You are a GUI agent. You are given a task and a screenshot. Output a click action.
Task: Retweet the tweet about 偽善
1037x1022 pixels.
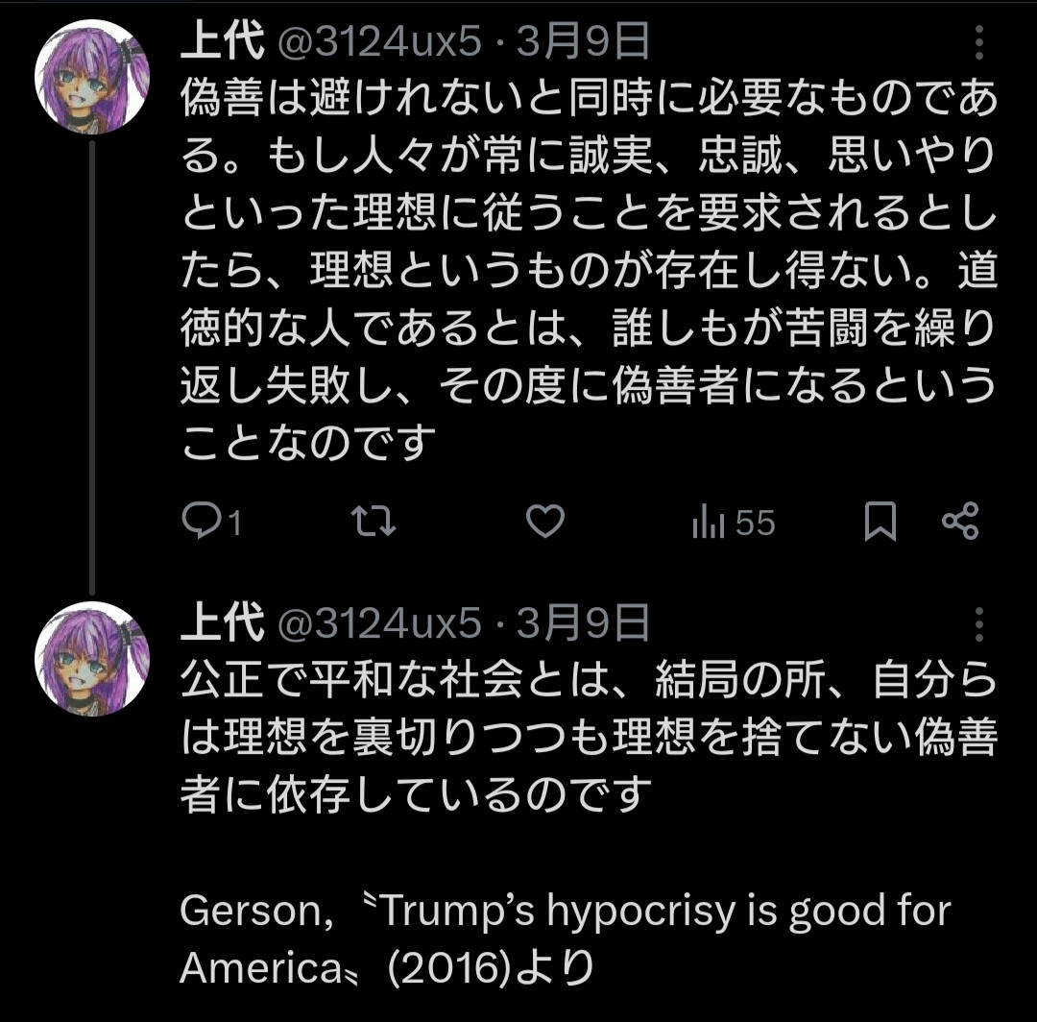coord(374,523)
